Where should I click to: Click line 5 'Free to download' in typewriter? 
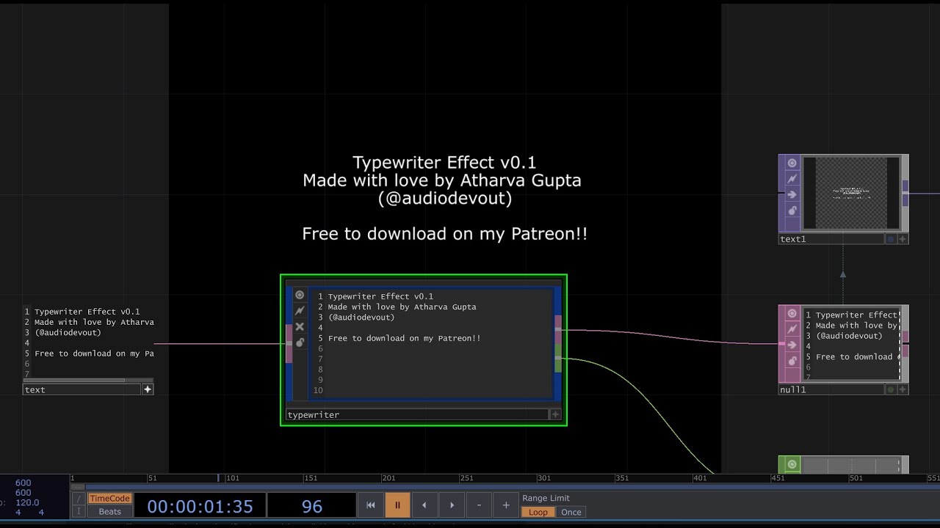[405, 338]
